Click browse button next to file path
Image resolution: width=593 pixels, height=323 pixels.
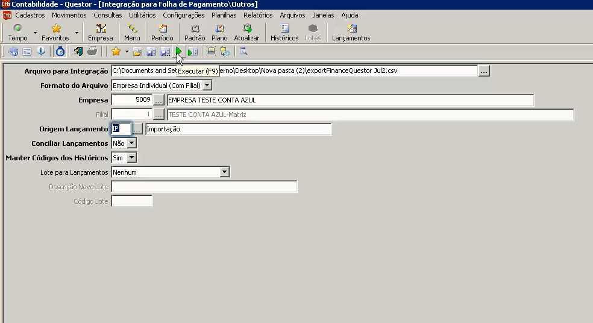click(x=484, y=71)
